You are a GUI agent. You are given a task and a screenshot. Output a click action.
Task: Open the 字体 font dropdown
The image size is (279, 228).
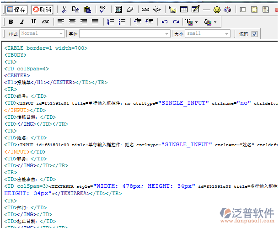[167, 34]
